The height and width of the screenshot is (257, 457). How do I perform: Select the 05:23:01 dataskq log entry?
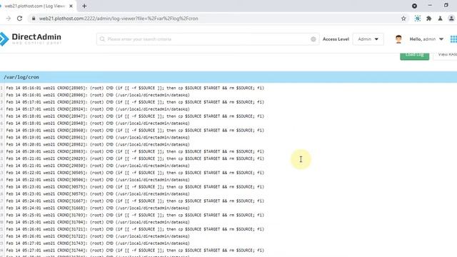[x=98, y=194]
